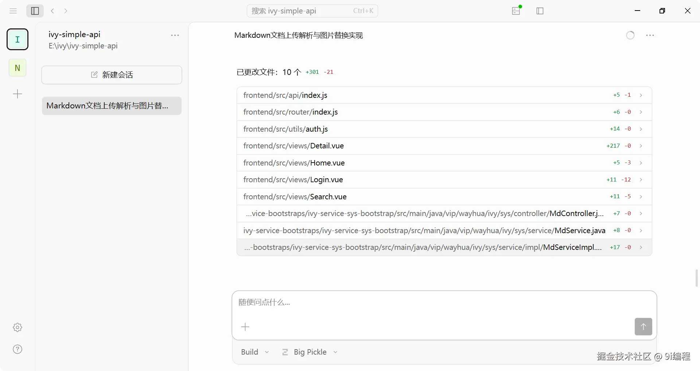Open the Markdown文档上传解析 session in the sidebar
Viewport: 700px width, 371px height.
click(112, 106)
